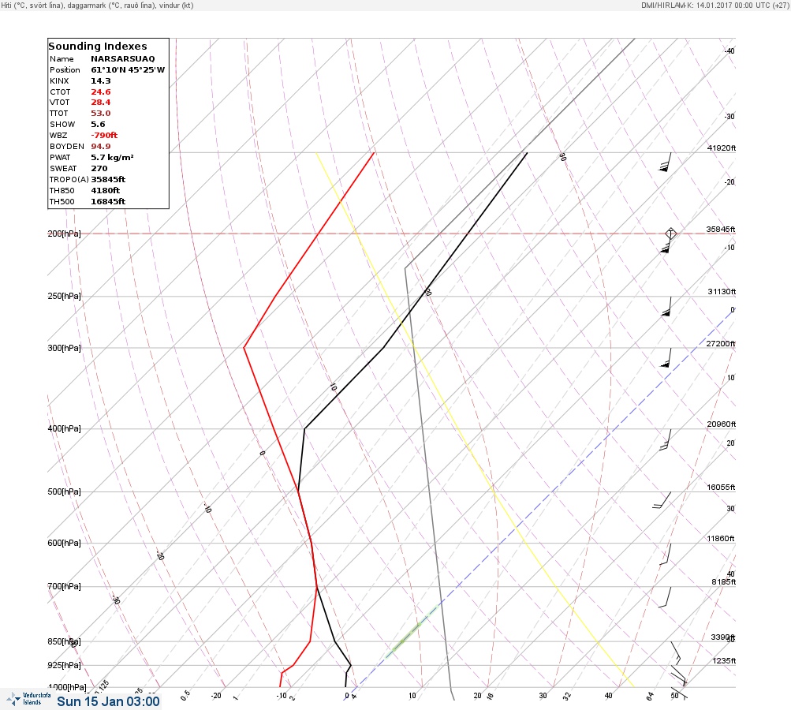Click the wind barb at 41920ft
The height and width of the screenshot is (710, 791).
(x=666, y=162)
